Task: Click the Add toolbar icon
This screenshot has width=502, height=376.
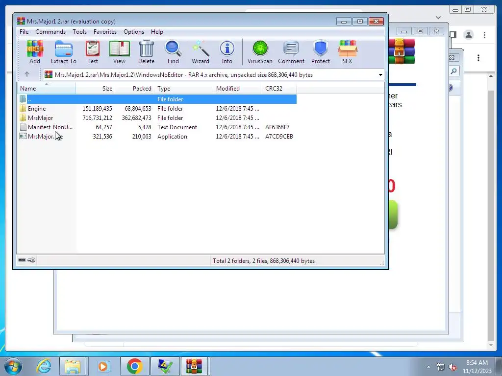Action: pyautogui.click(x=35, y=52)
